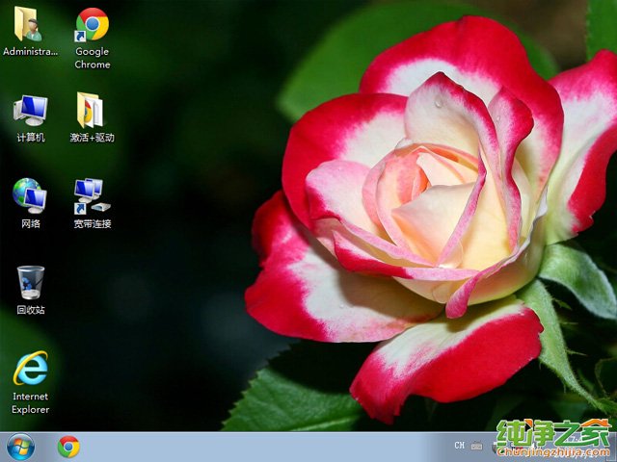This screenshot has width=617, height=462.
Task: Launch Chrome from the taskbar pinned icon
Action: pyautogui.click(x=68, y=447)
